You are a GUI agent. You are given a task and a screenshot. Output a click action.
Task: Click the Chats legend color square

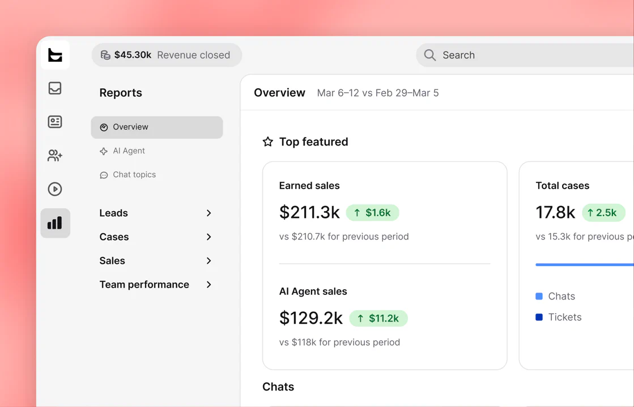[x=539, y=296]
